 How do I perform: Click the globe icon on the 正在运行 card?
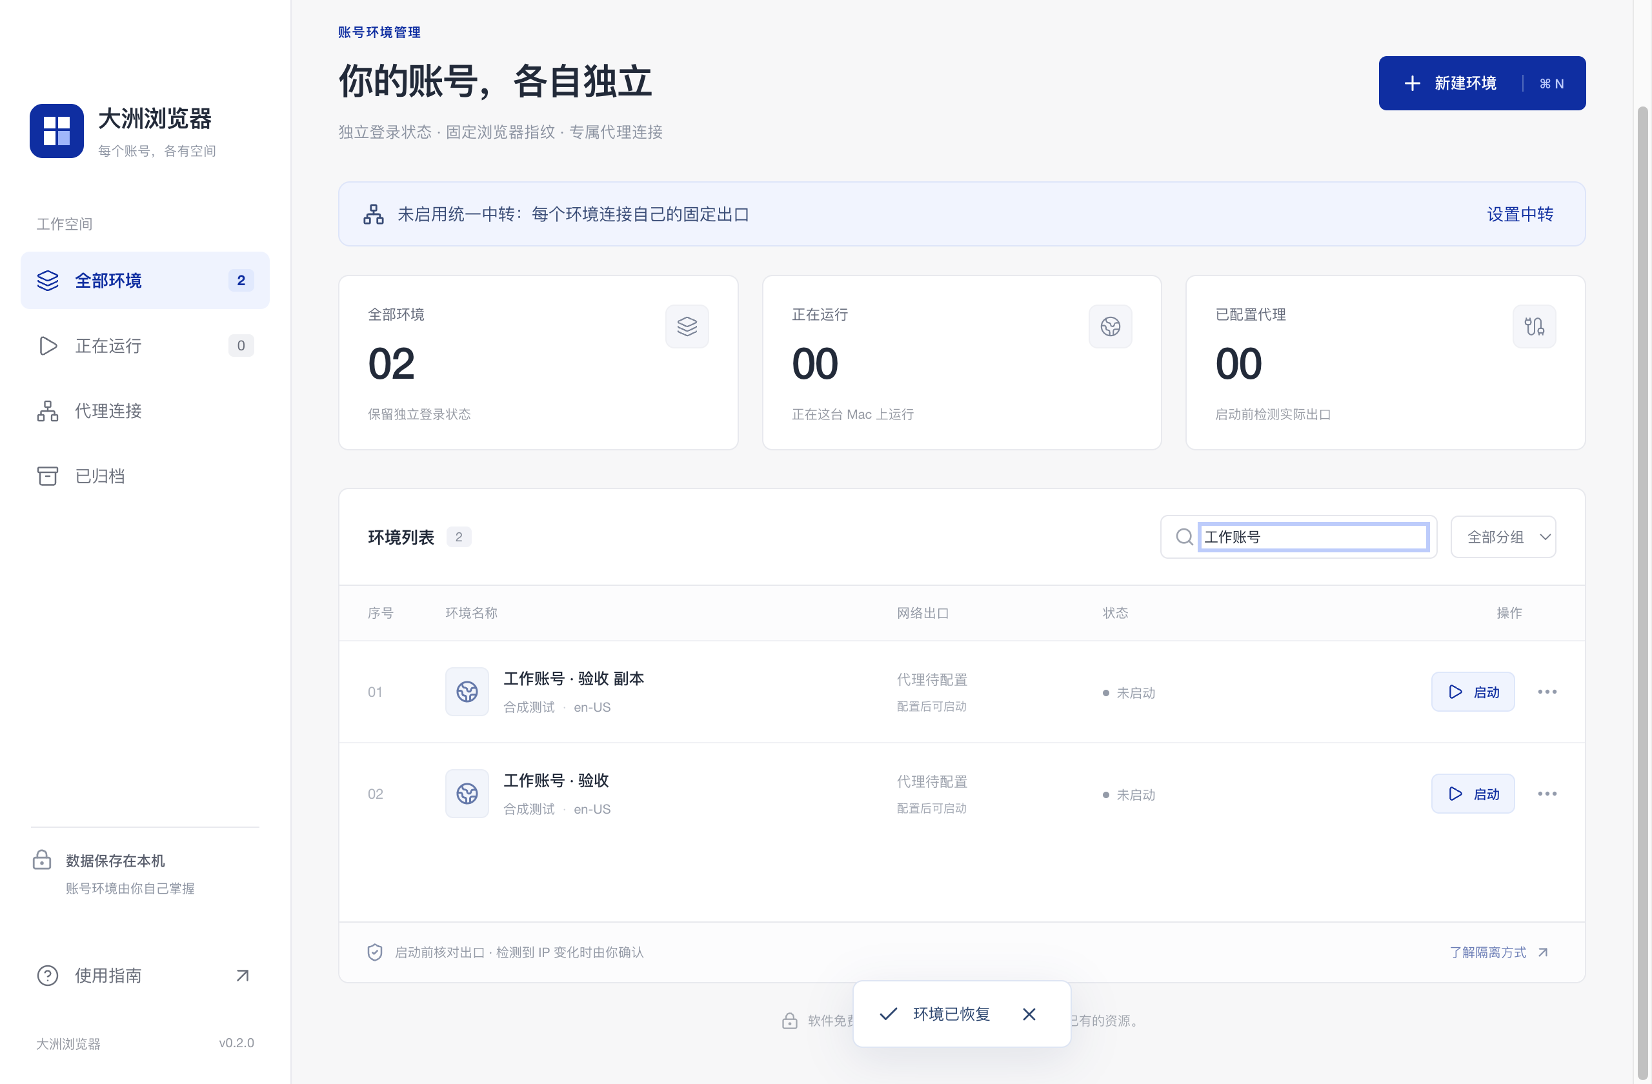(1110, 326)
